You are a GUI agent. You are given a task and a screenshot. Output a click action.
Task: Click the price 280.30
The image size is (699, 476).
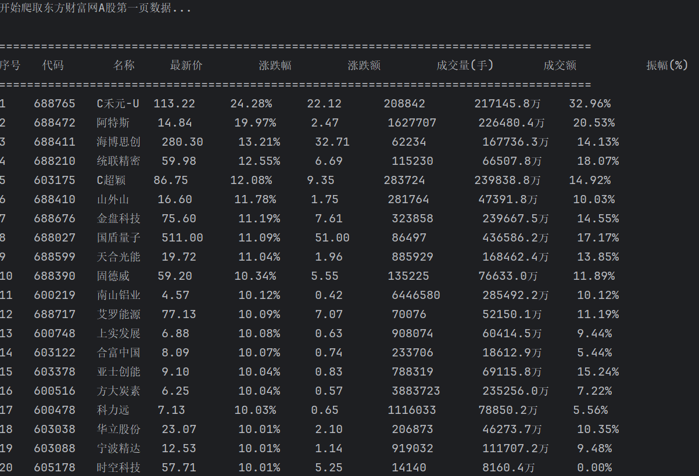[x=182, y=142]
